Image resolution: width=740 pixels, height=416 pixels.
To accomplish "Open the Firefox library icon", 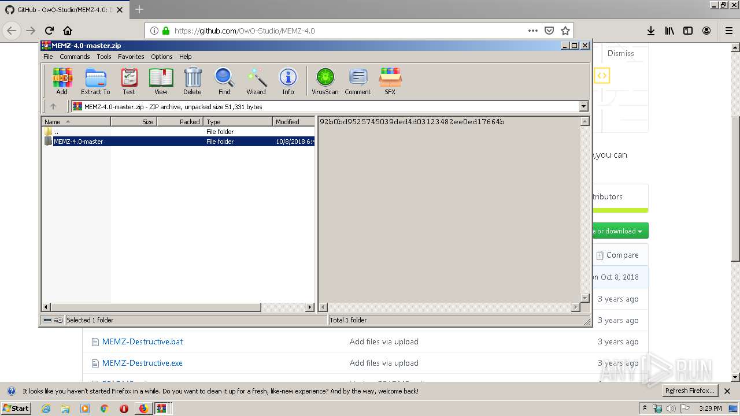I will tap(669, 31).
